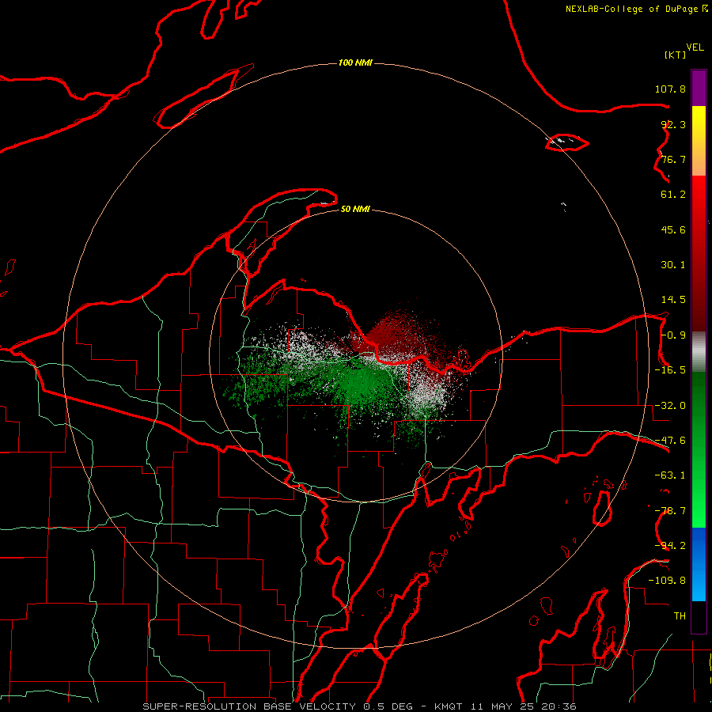Viewport: 712px width, 712px height.
Task: Pick the yellow-orange segment of the velocity scale
Action: pos(699,141)
